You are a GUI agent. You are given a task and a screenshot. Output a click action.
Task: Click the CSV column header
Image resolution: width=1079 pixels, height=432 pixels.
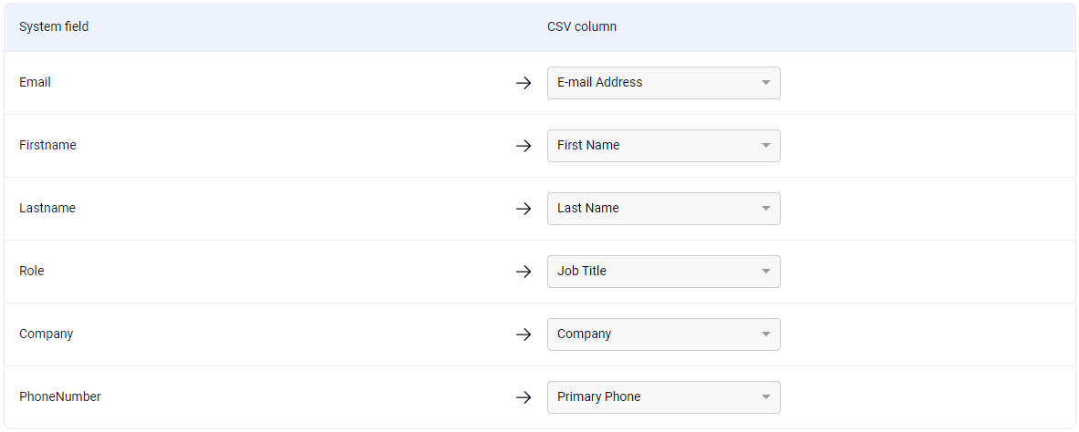point(582,26)
